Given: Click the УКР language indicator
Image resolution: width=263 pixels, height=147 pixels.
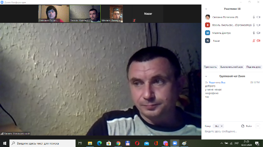Looking at the screenshot, I should pos(237,143).
